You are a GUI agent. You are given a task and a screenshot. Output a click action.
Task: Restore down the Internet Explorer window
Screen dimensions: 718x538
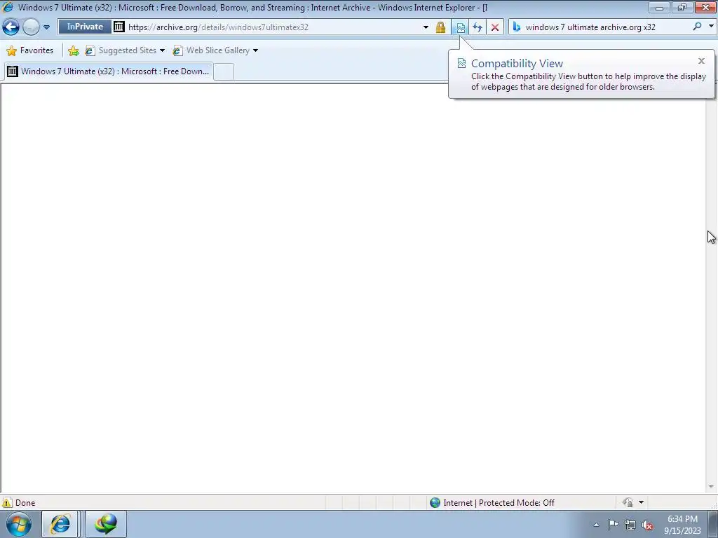[682, 7]
